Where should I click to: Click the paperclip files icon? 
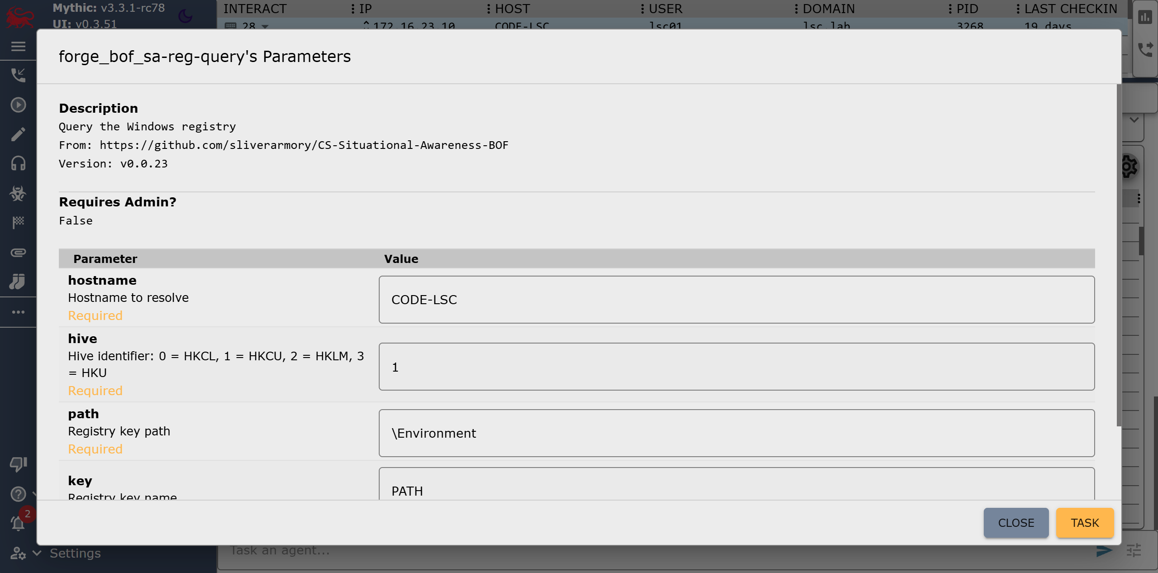(18, 253)
